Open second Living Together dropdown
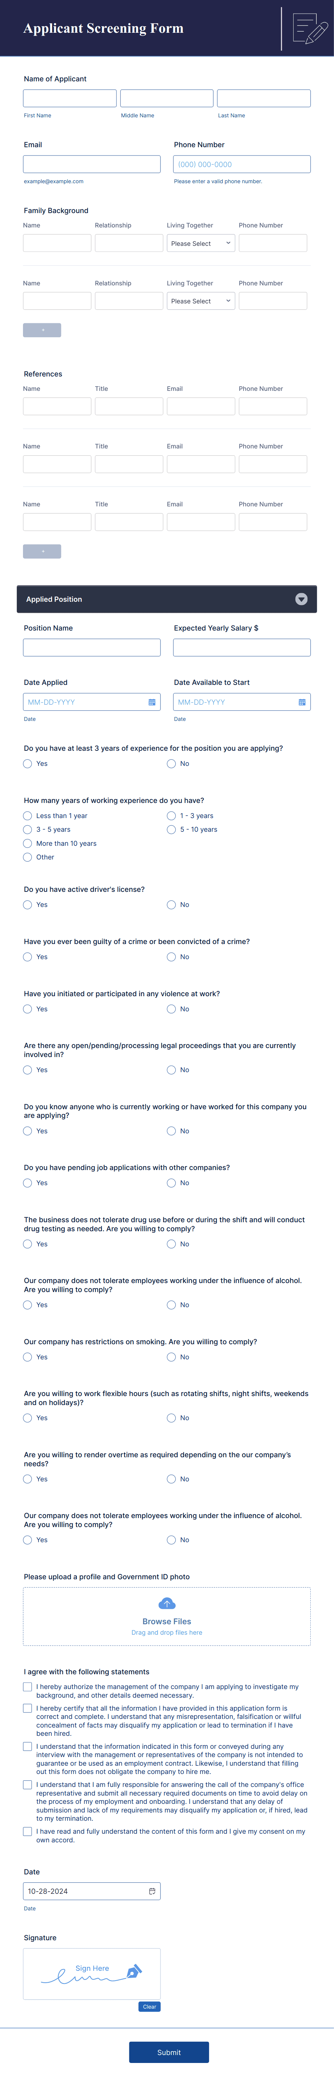The width and height of the screenshot is (334, 2086). click(x=200, y=301)
